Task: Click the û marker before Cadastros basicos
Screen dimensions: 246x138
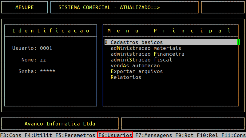Action: [106, 42]
